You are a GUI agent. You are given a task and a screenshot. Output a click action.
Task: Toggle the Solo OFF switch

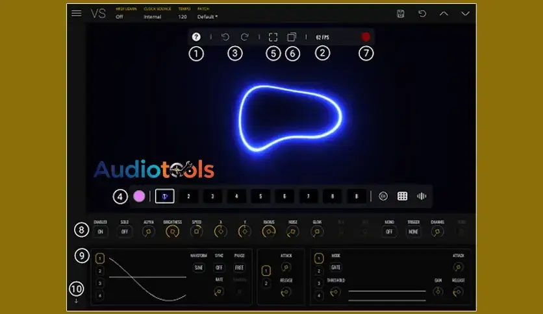tap(124, 232)
